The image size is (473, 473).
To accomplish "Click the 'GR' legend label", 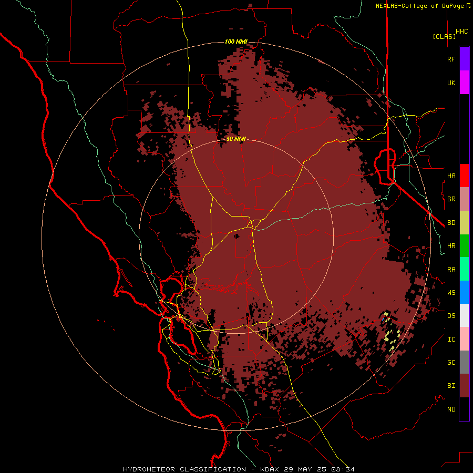I will click(x=451, y=199).
